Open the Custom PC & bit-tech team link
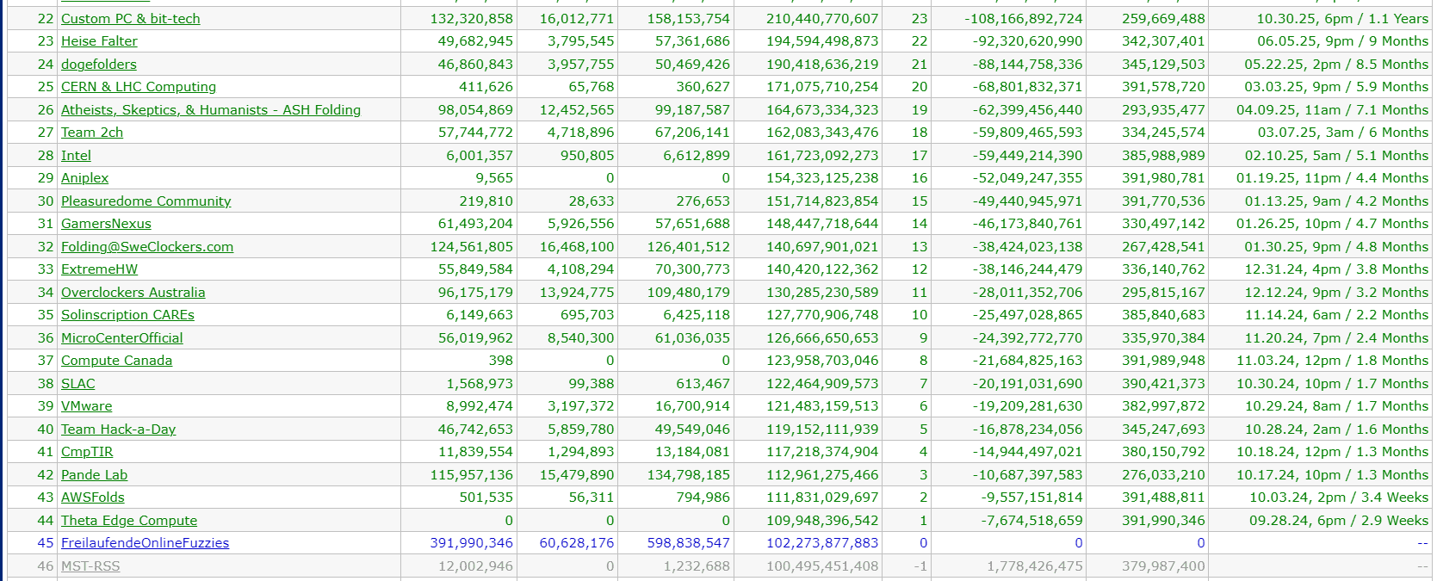 131,18
